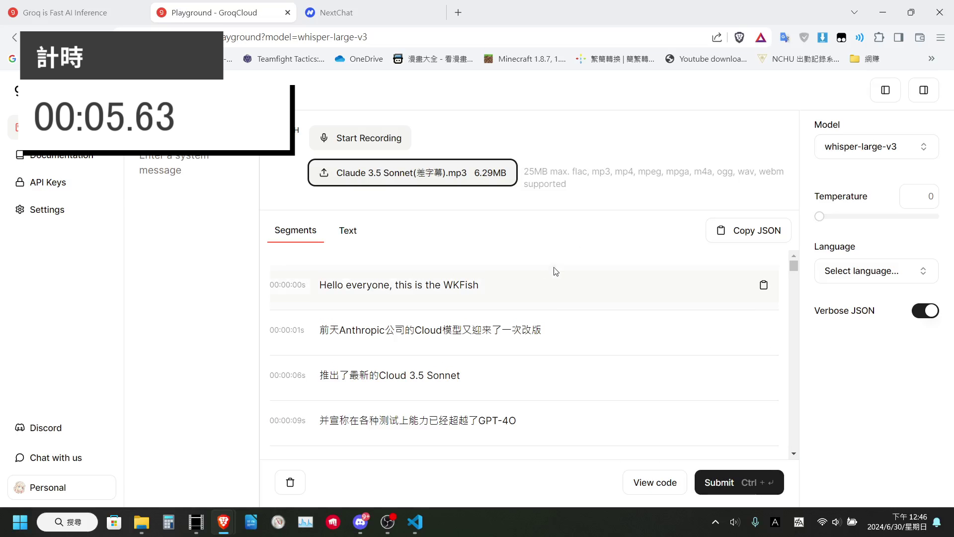
Task: Open new browser tab plus button
Action: coord(458,12)
